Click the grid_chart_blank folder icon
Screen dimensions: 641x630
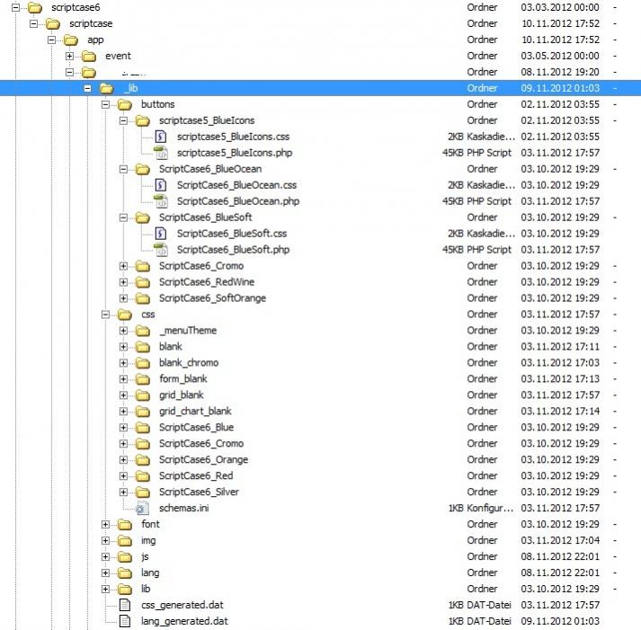click(x=143, y=412)
